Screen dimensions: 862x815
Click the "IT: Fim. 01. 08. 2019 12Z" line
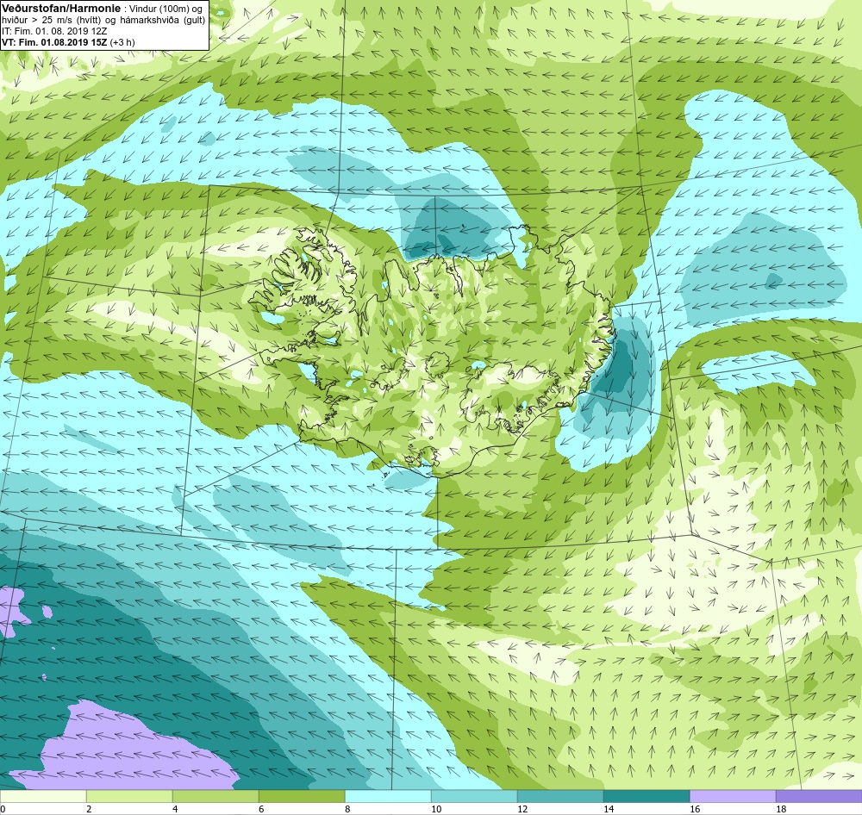point(54,31)
